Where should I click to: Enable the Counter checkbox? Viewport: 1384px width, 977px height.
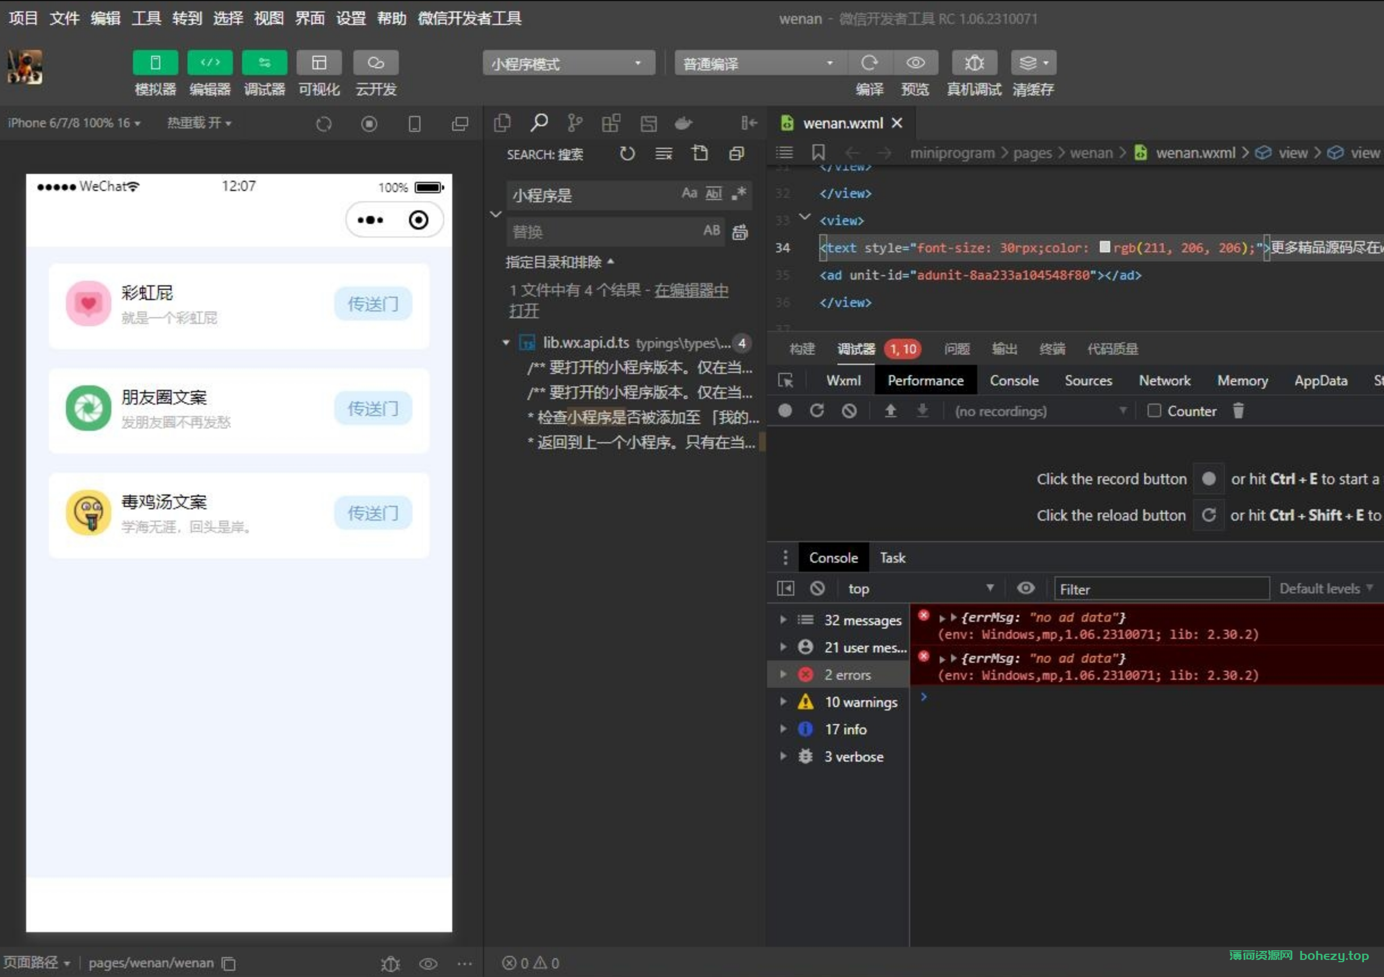[x=1154, y=411]
